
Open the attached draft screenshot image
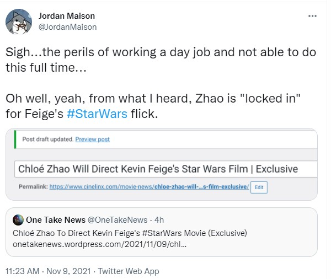[162, 164]
